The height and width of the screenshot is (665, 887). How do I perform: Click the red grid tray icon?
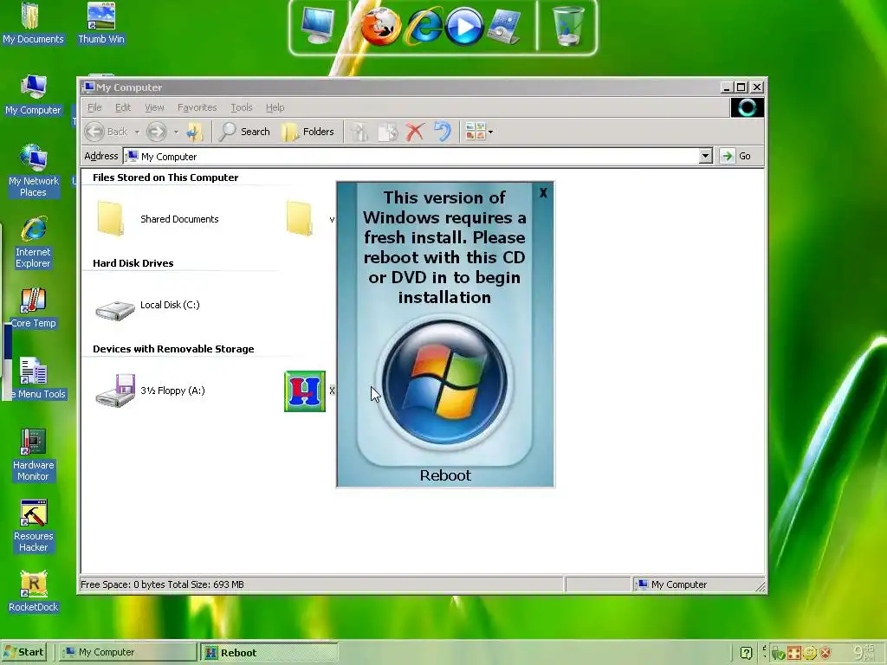794,653
